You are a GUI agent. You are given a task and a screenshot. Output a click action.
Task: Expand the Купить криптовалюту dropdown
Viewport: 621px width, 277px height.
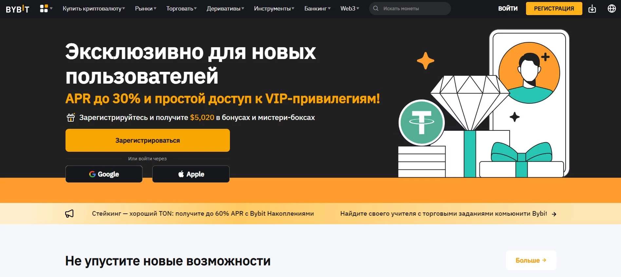point(94,9)
